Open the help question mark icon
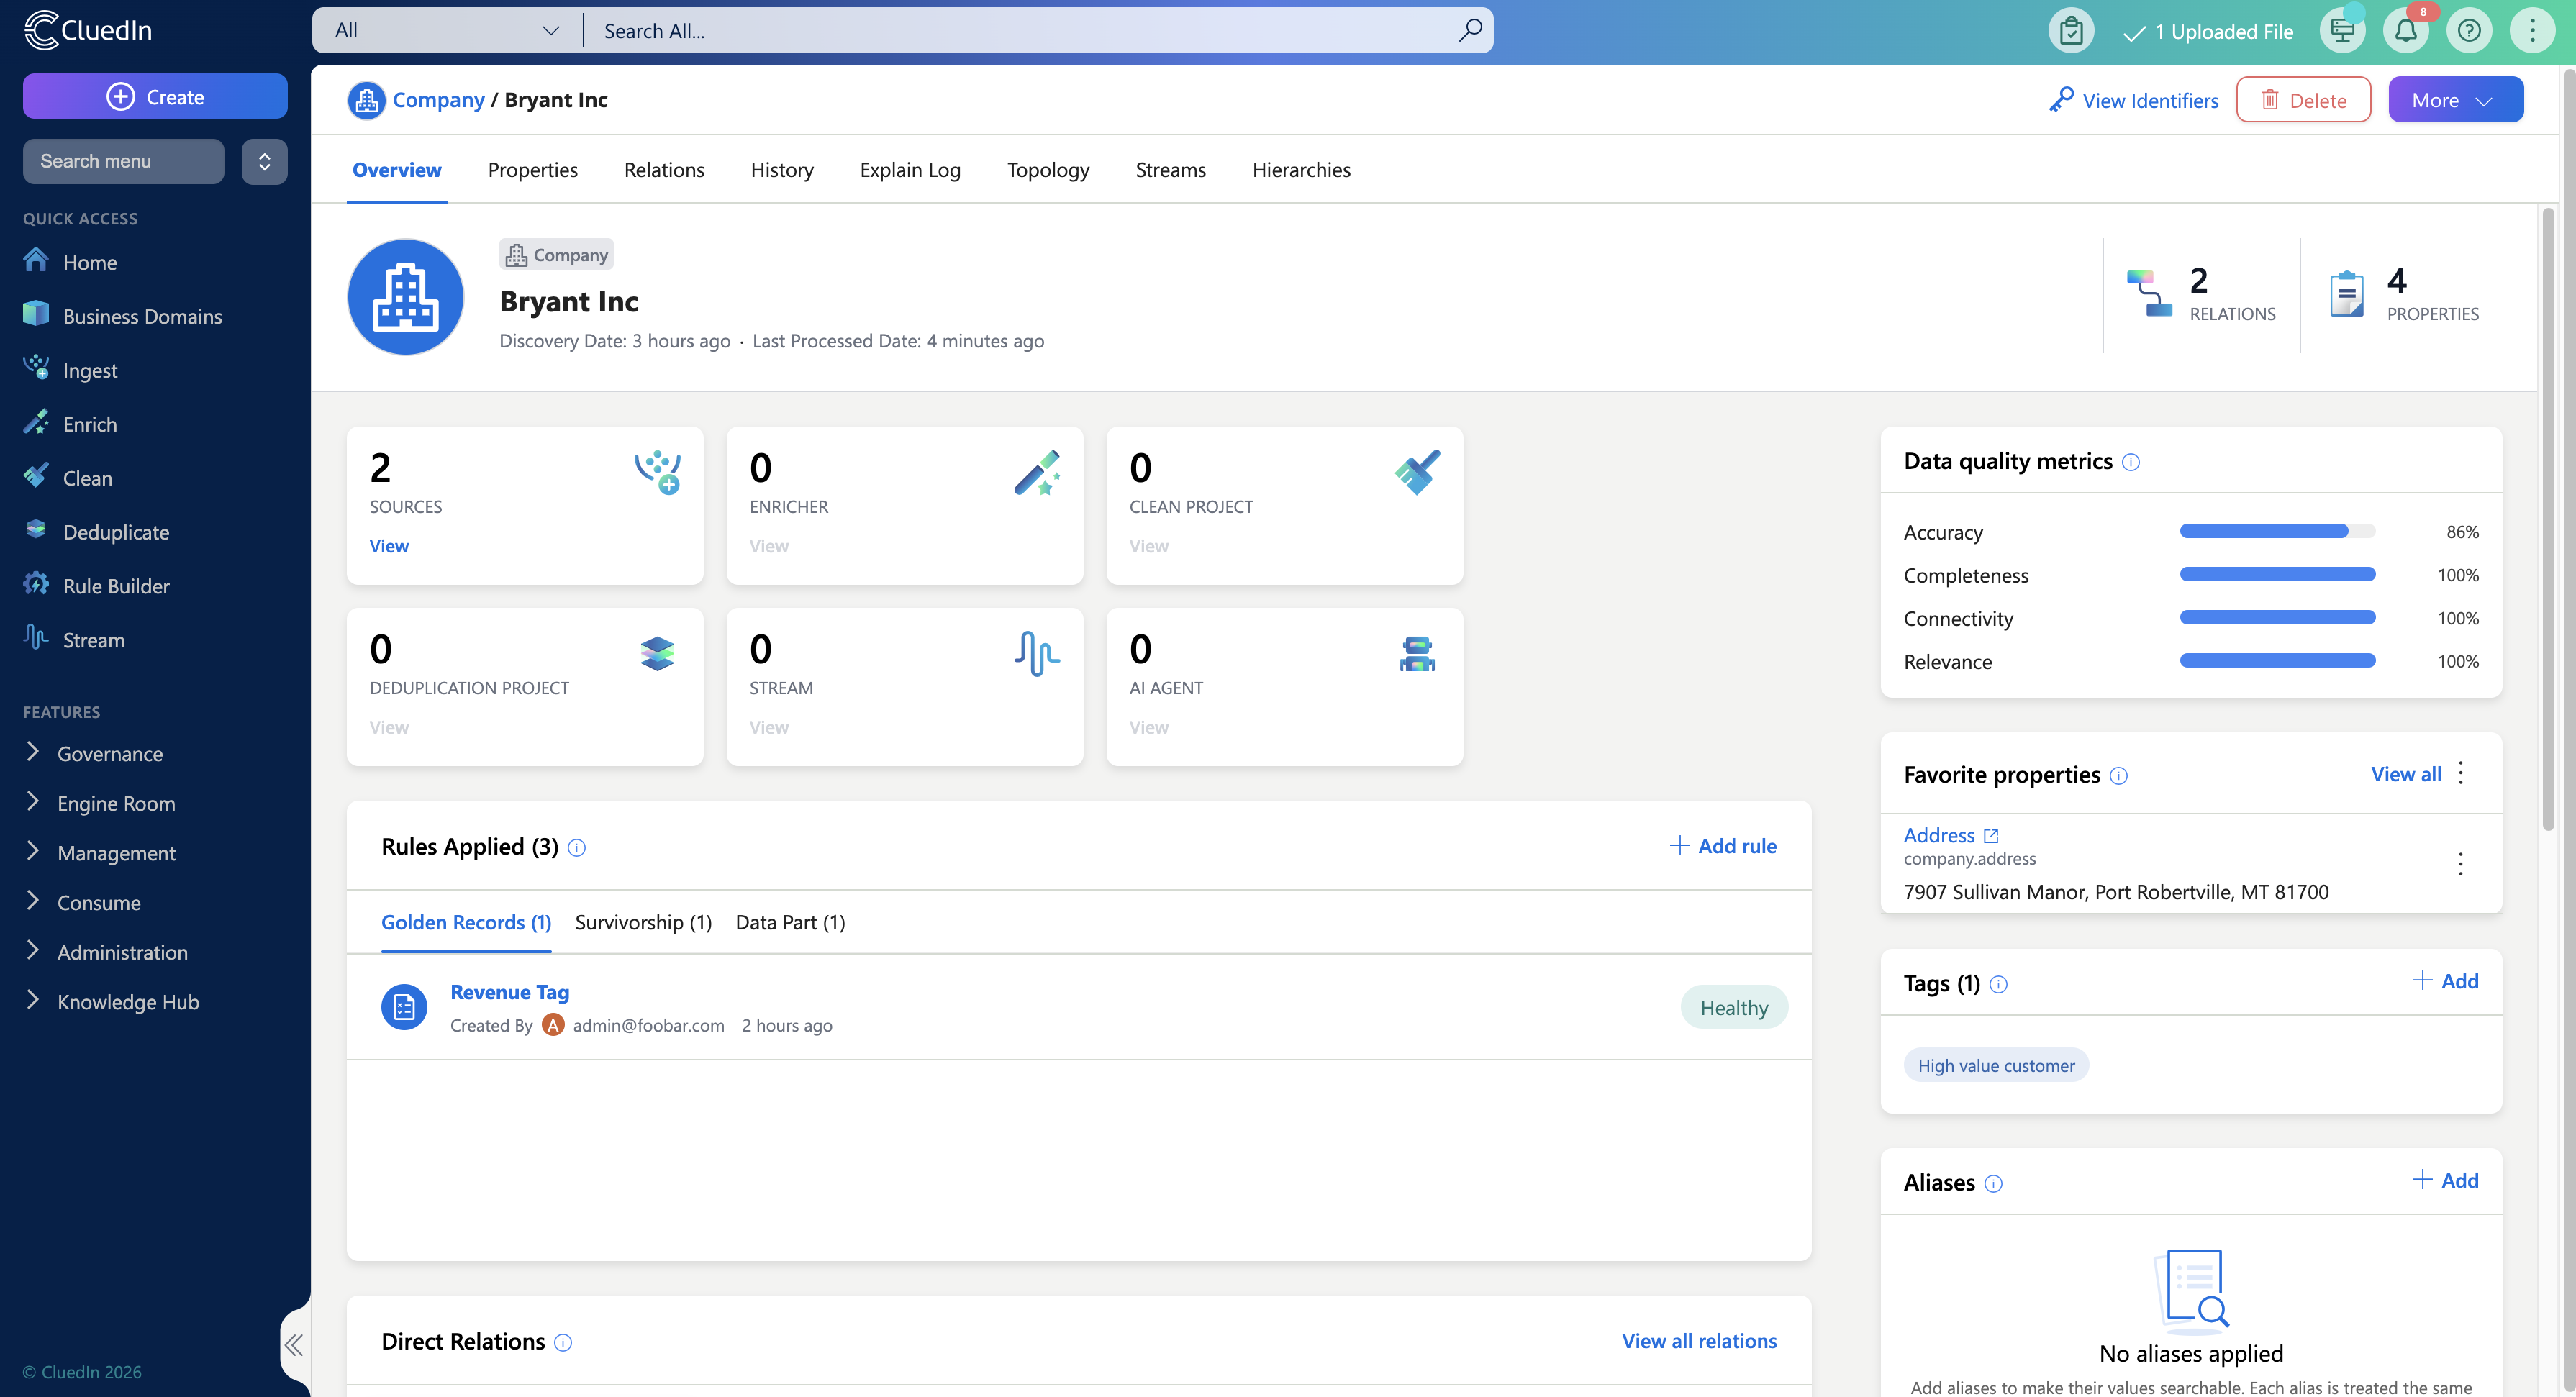Image resolution: width=2576 pixels, height=1397 pixels. pos(2468,31)
